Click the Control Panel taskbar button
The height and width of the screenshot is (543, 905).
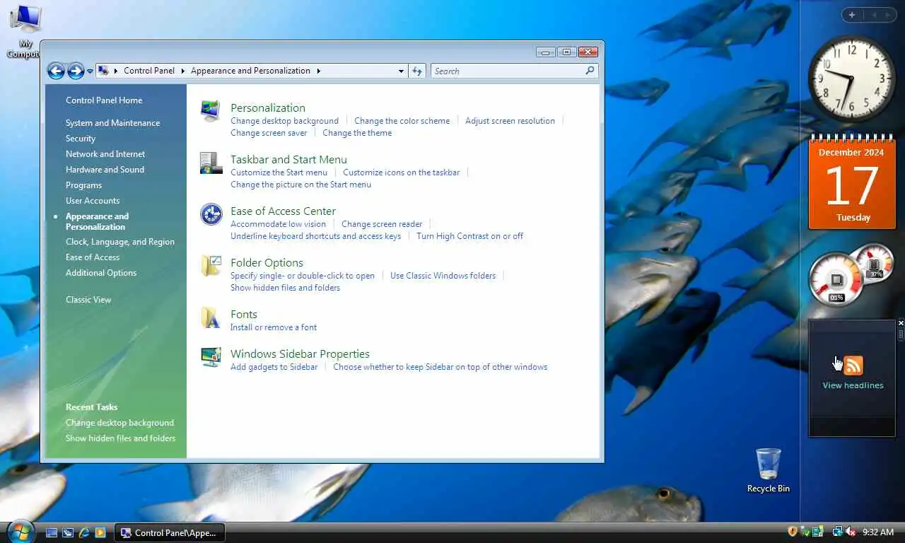coord(170,532)
